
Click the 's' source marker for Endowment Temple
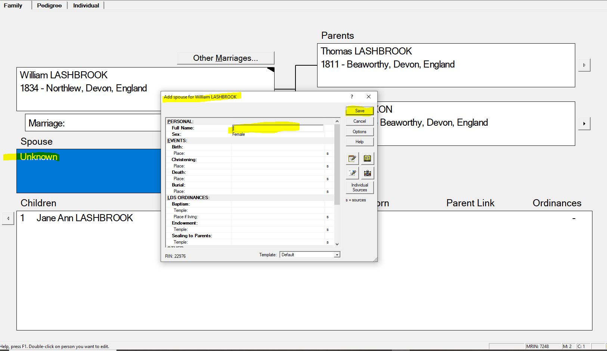tap(328, 229)
